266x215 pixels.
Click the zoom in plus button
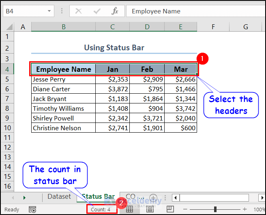pos(245,209)
